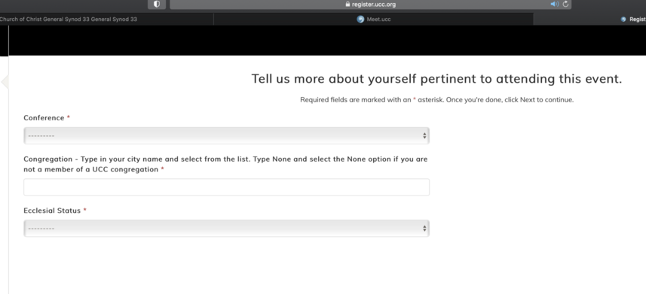Switch to the Meet.ucc tab

[x=373, y=20]
